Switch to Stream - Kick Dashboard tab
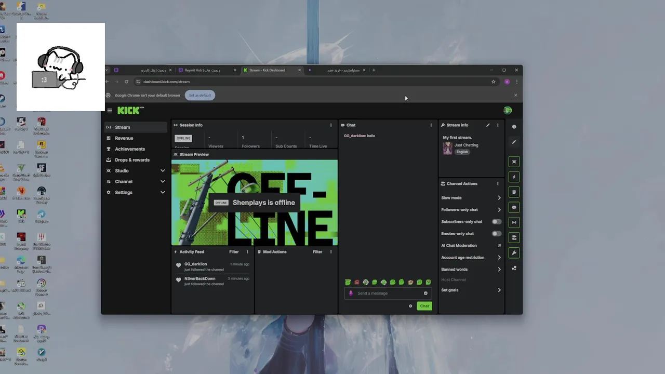 [272, 70]
